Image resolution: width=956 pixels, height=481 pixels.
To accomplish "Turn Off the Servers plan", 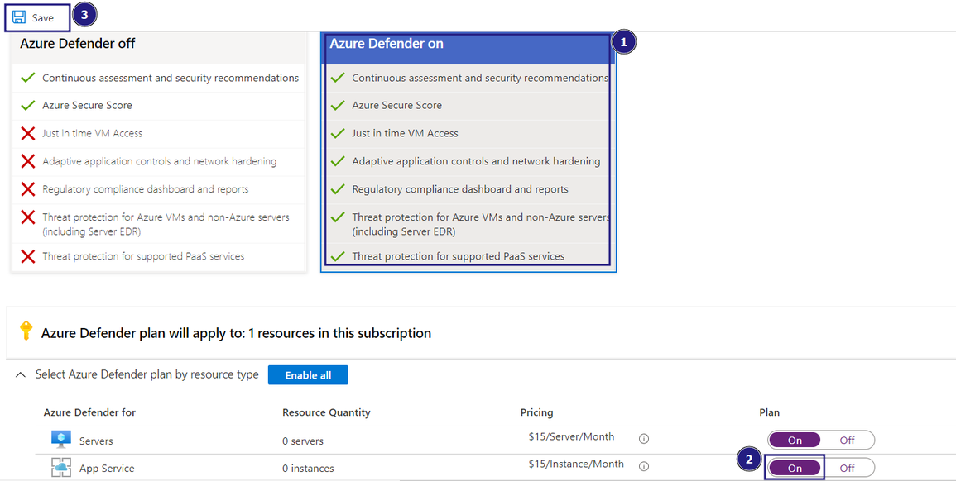I will [x=847, y=441].
